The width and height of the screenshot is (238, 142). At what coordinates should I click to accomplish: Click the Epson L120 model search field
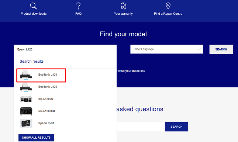[65, 49]
